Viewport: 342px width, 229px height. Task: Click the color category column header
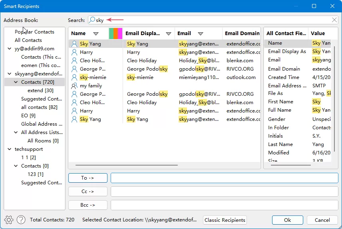[x=115, y=34]
